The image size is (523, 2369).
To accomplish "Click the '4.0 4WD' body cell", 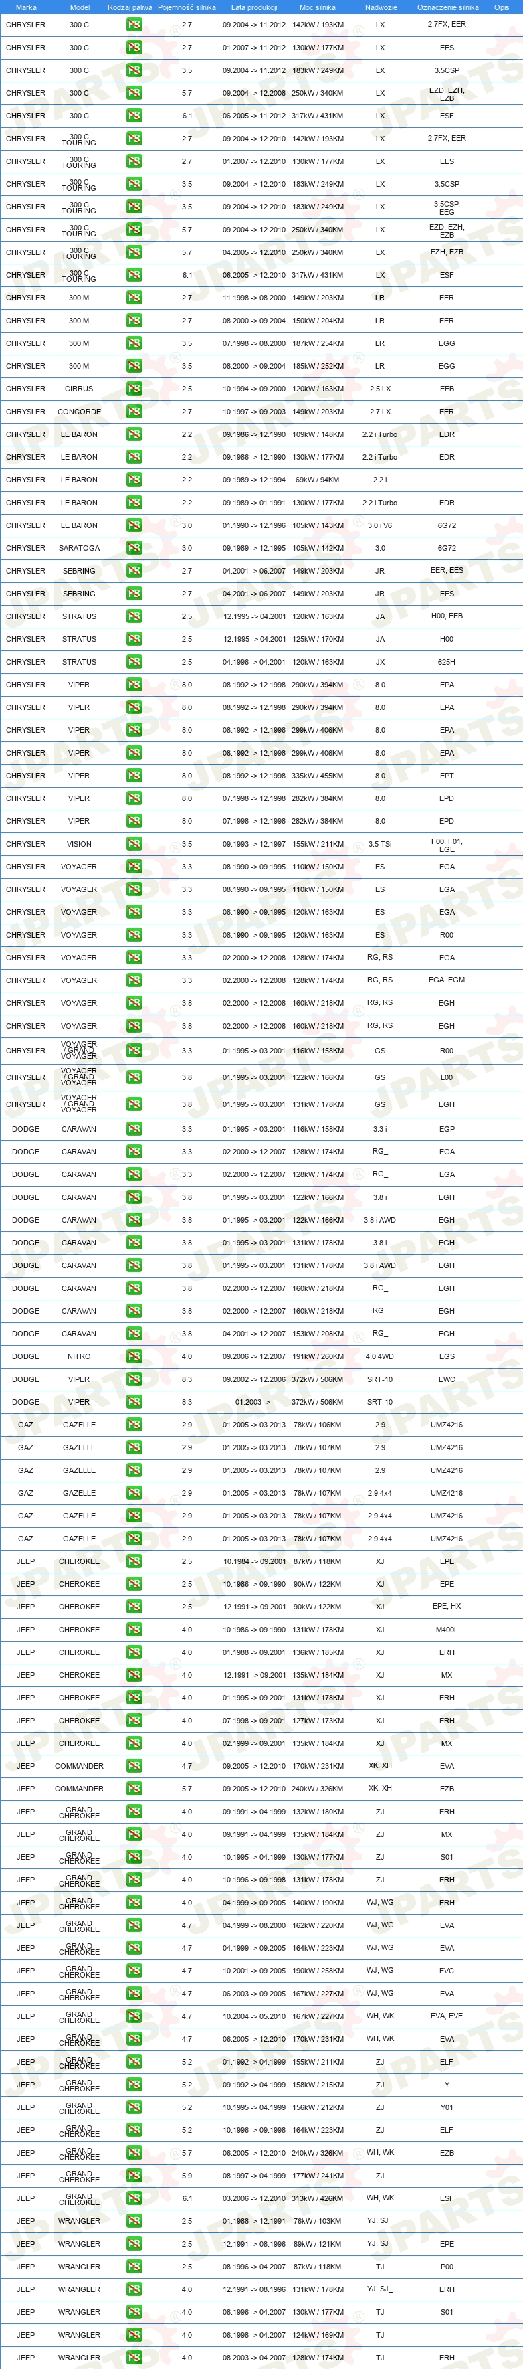I will click(x=380, y=1356).
